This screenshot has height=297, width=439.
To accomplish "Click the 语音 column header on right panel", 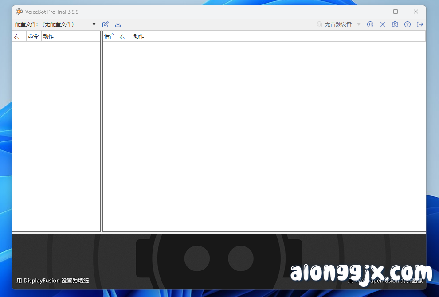I will [x=109, y=36].
